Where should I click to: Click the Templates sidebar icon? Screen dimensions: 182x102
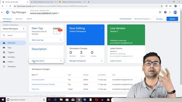[4, 67]
